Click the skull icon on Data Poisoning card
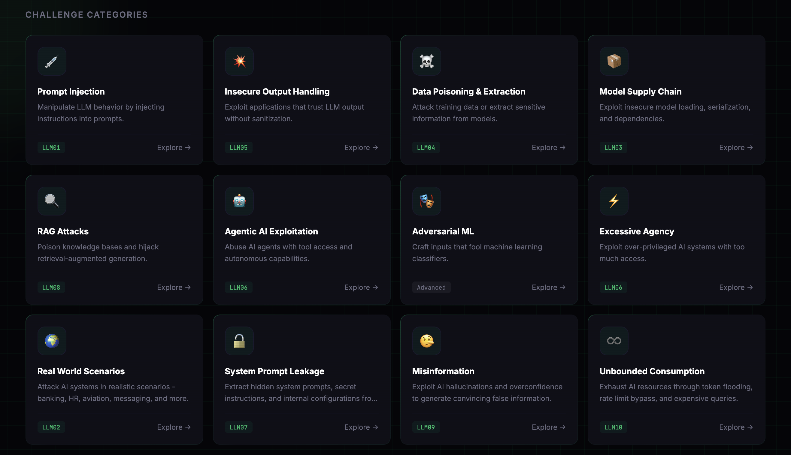Image resolution: width=791 pixels, height=455 pixels. (426, 61)
